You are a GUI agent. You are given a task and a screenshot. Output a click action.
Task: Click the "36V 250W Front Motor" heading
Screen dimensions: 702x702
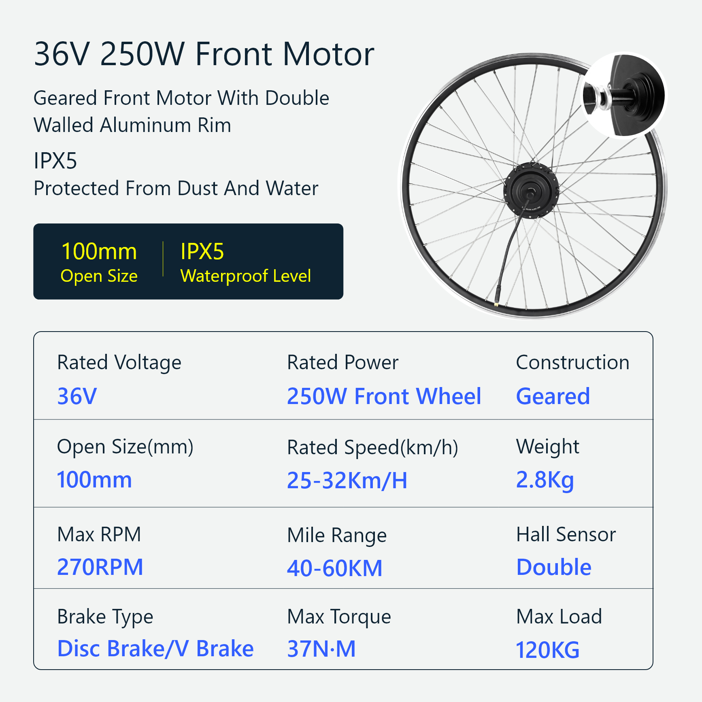click(x=204, y=54)
